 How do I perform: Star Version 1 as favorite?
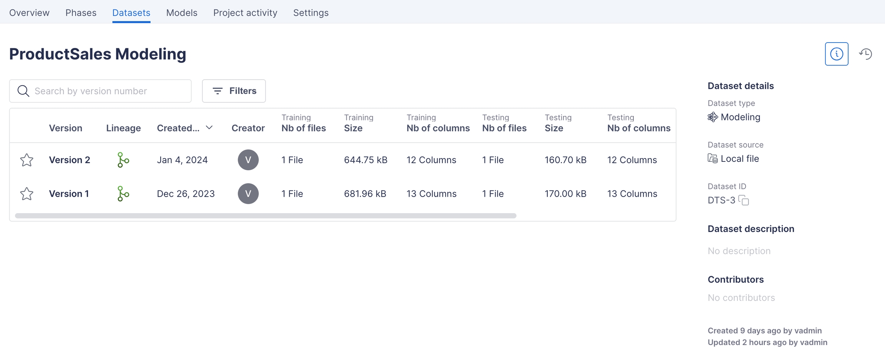point(27,194)
